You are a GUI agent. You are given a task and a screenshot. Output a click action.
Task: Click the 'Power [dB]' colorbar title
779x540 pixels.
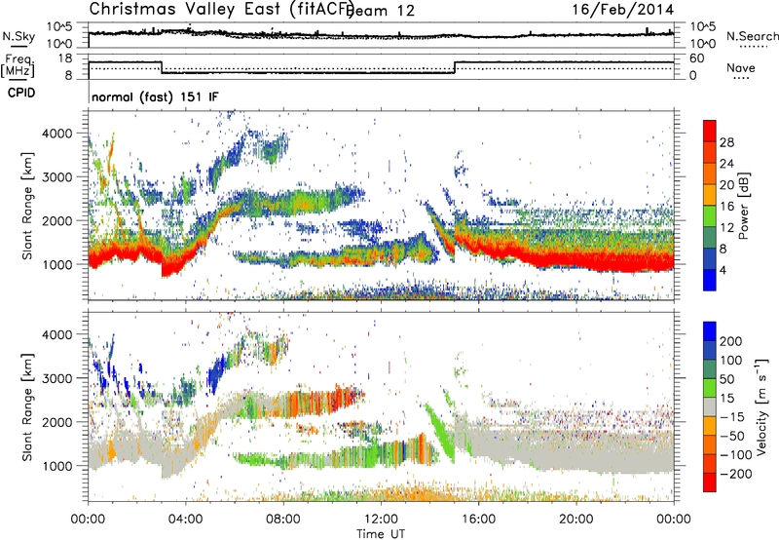744,206
